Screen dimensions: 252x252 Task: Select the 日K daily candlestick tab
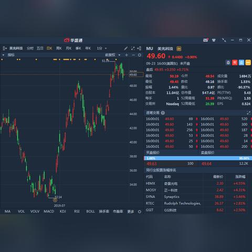pyautogui.click(x=49, y=48)
